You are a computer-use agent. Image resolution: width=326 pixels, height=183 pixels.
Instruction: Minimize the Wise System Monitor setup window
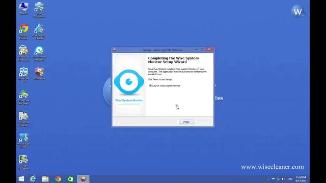point(197,50)
